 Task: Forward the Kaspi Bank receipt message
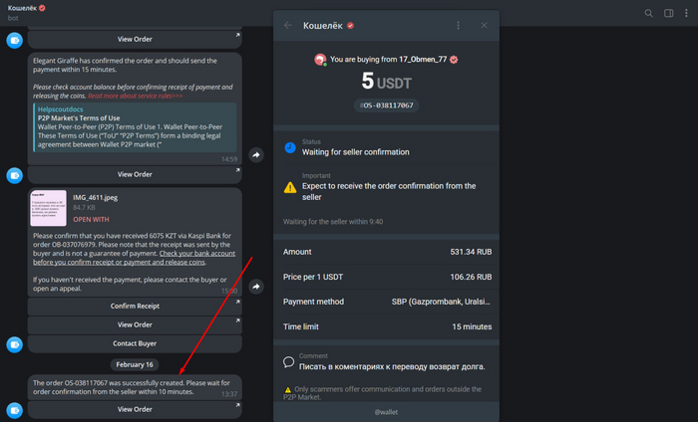click(x=256, y=286)
